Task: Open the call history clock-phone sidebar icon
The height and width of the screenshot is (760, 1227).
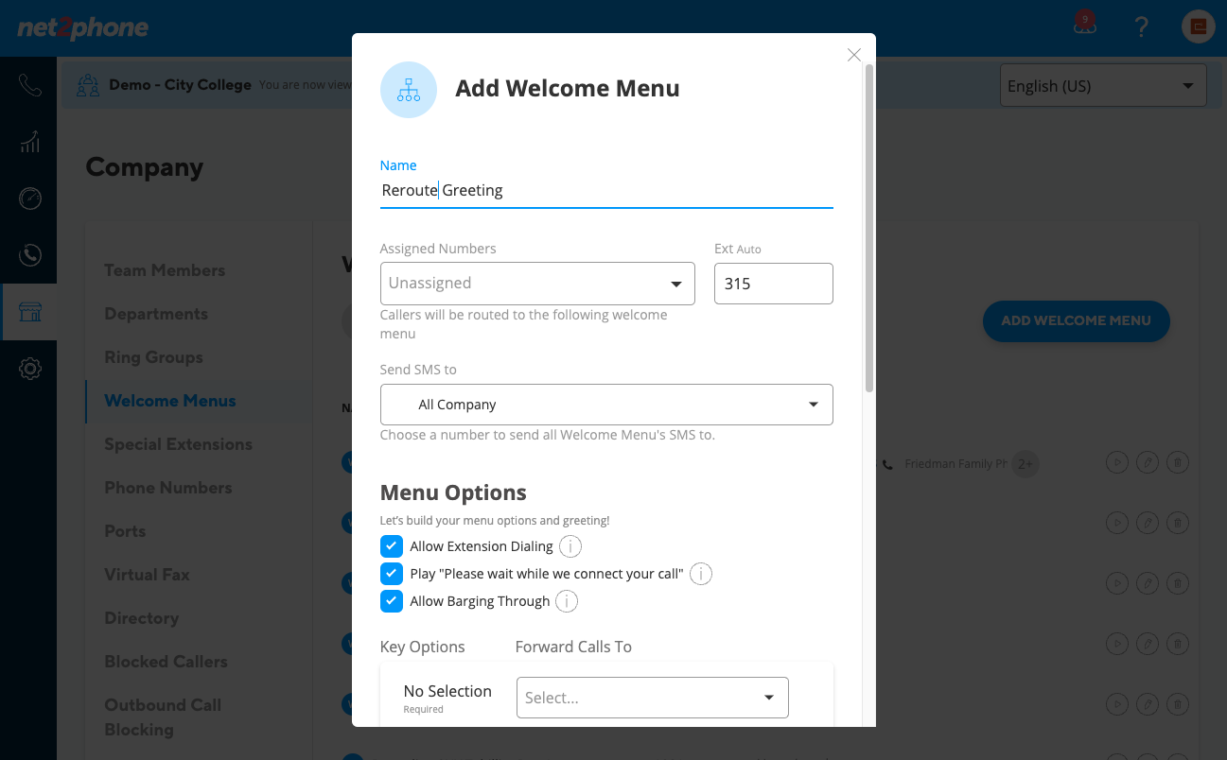Action: coord(30,254)
